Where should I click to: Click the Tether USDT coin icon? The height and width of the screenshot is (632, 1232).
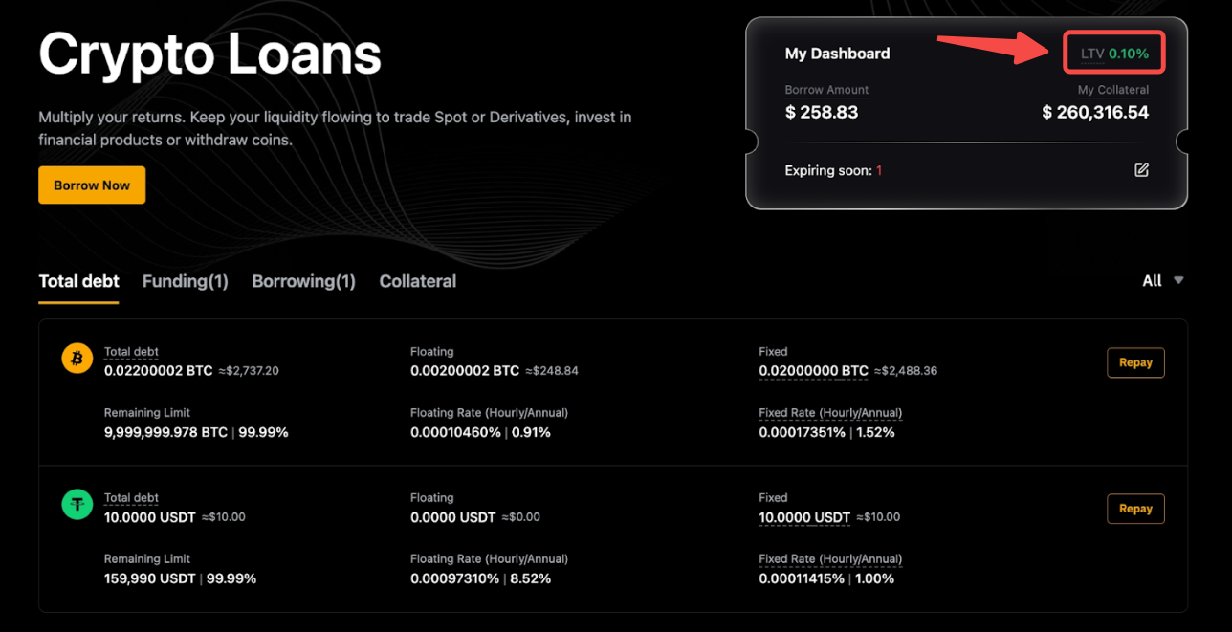pos(77,505)
